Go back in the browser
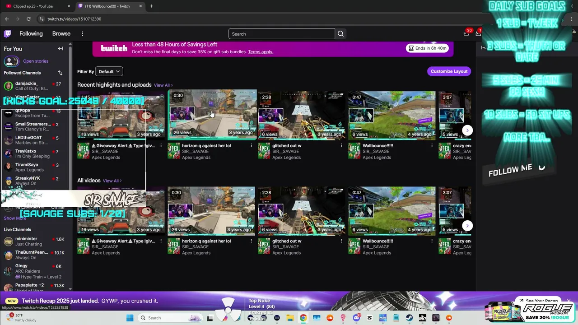The image size is (578, 325). click(7, 19)
